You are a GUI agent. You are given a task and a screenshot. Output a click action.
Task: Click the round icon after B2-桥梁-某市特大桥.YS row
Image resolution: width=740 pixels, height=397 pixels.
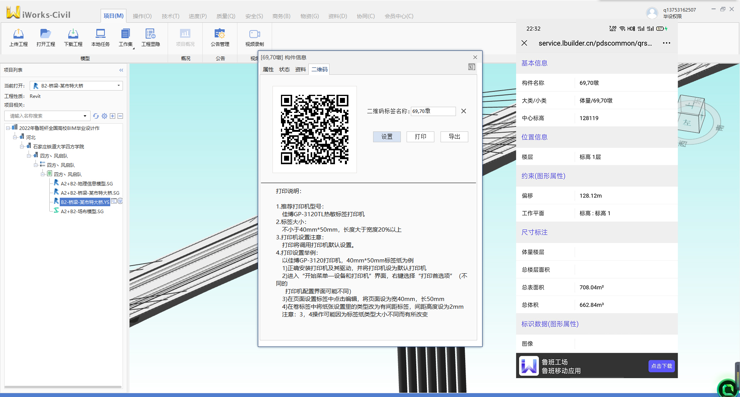tap(120, 201)
